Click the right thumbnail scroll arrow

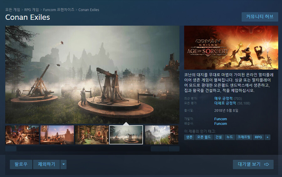pyautogui.click(x=174, y=149)
